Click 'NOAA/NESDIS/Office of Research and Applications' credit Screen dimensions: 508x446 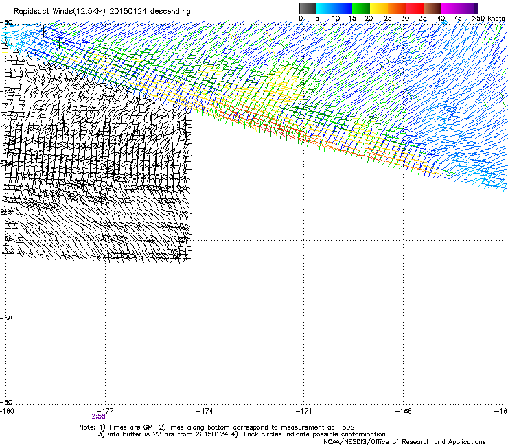pyautogui.click(x=404, y=442)
